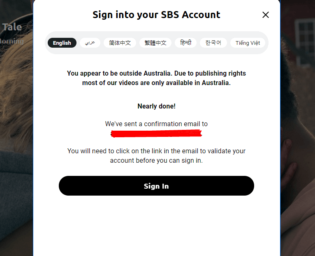
Task: Click 'We've sent a confirmation email to' text
Action: tap(156, 124)
